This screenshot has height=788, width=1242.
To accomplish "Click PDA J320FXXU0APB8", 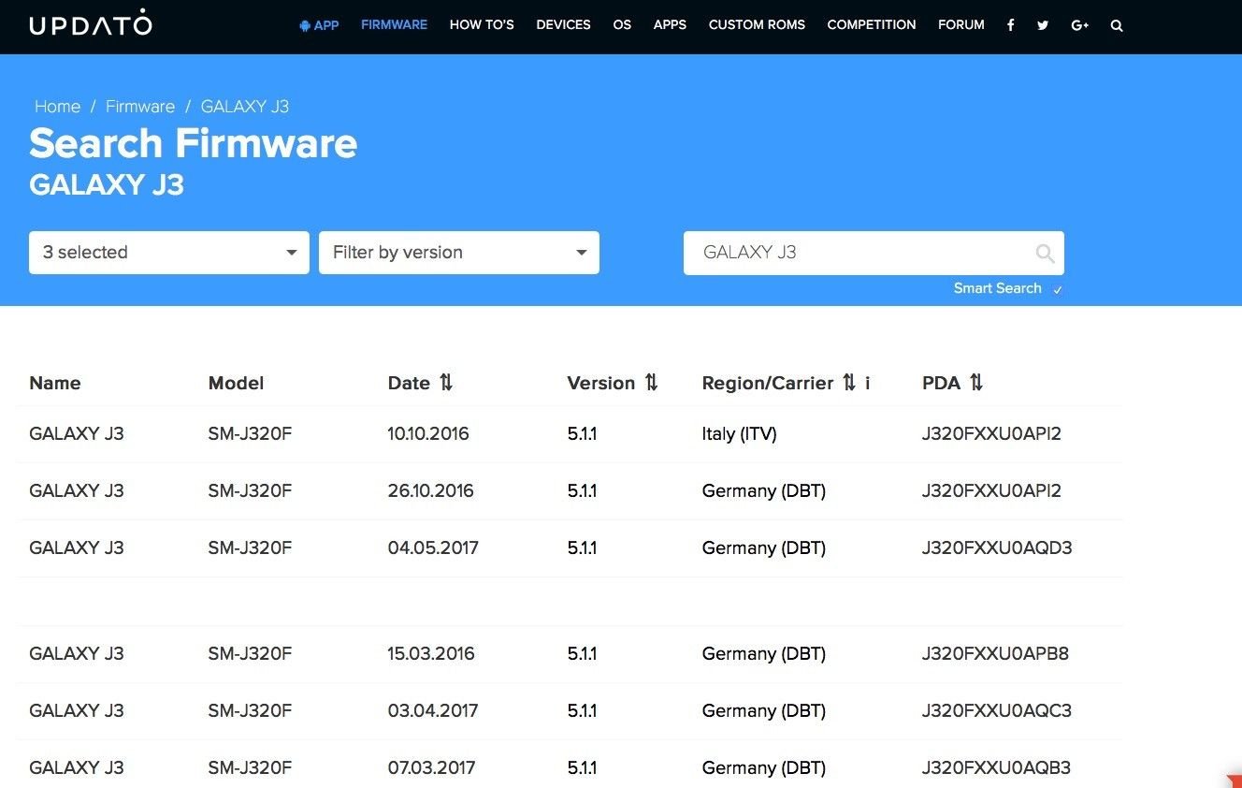I will 995,653.
